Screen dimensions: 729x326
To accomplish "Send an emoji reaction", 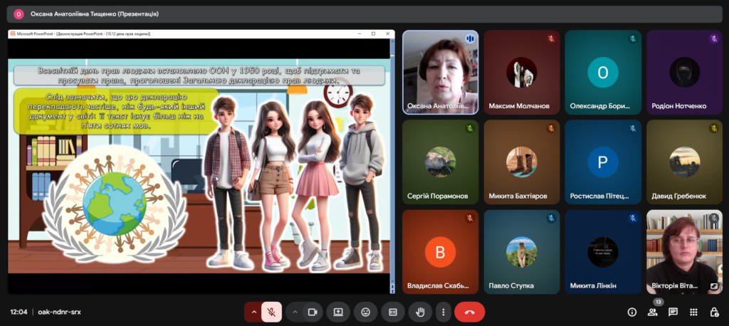I will coord(365,312).
